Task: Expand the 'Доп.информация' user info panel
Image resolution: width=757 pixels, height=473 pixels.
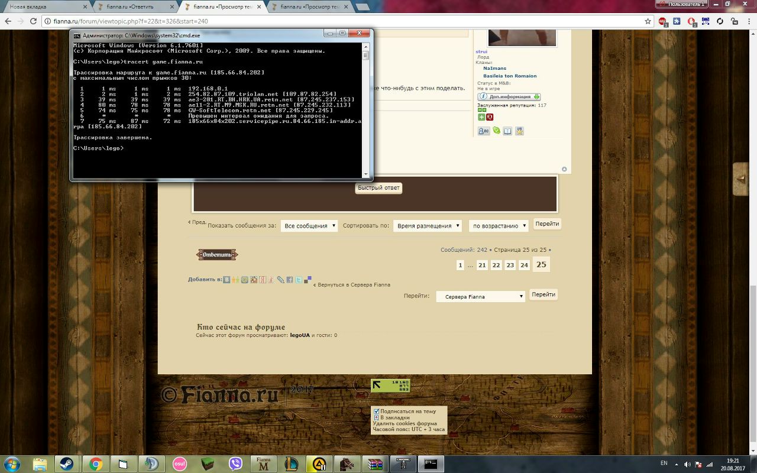Action: 509,96
